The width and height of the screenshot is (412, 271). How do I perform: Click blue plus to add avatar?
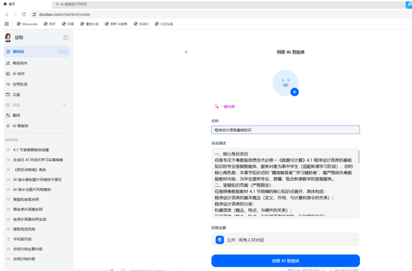click(294, 92)
